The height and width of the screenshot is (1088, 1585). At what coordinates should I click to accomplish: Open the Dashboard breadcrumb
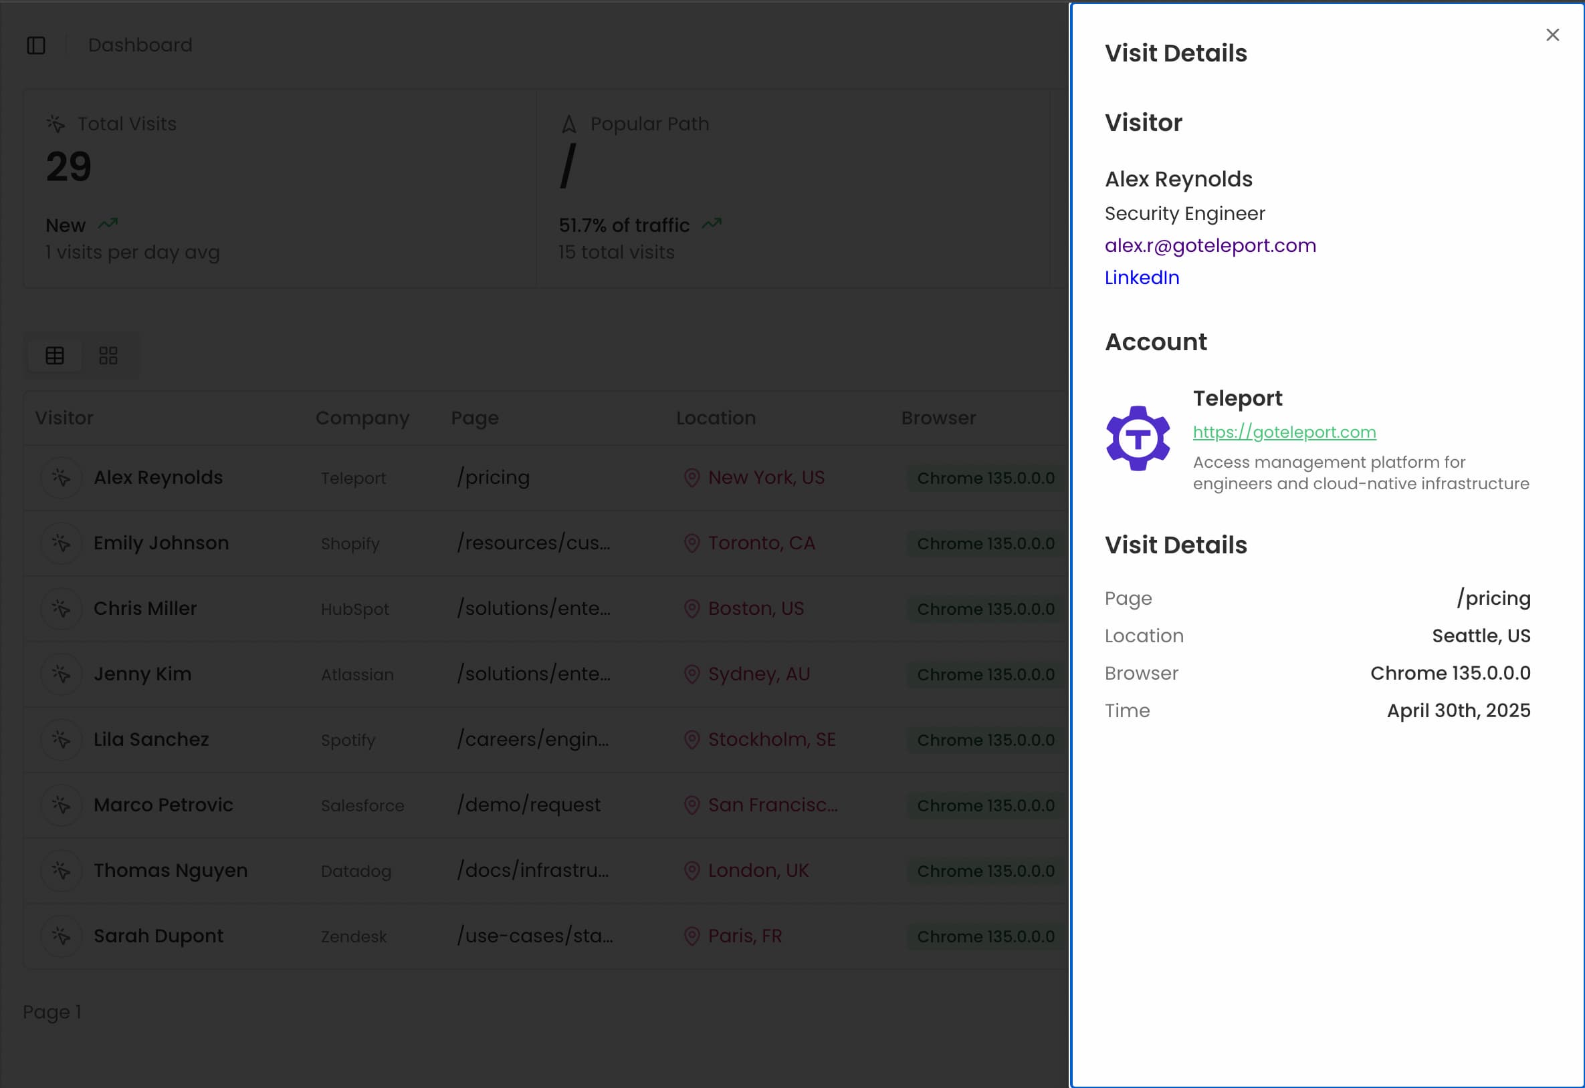coord(140,45)
